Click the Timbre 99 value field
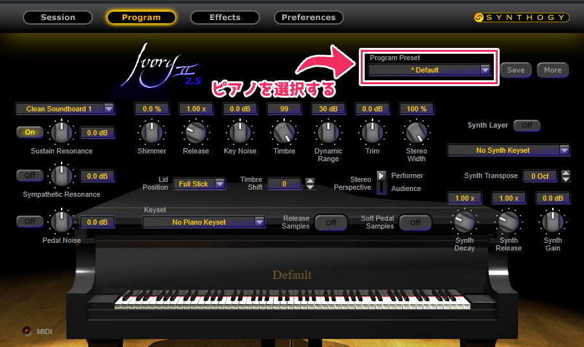 284,109
